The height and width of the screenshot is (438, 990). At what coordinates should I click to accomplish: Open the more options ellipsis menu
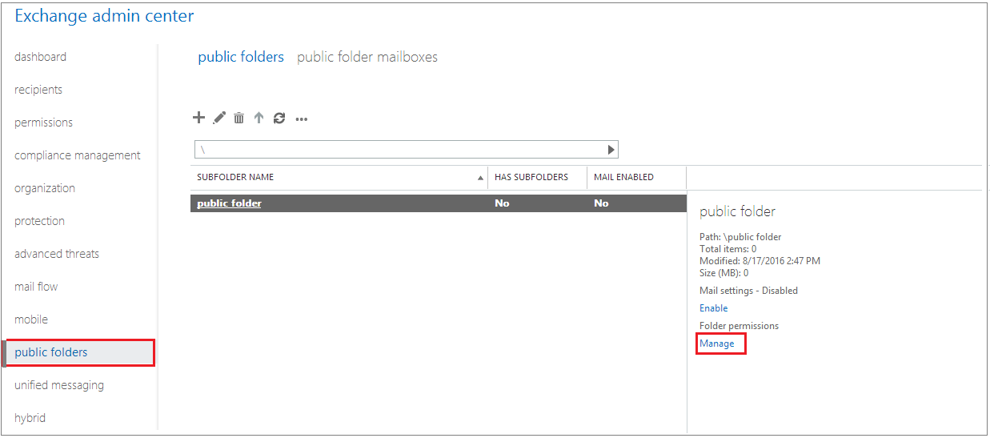point(302,119)
